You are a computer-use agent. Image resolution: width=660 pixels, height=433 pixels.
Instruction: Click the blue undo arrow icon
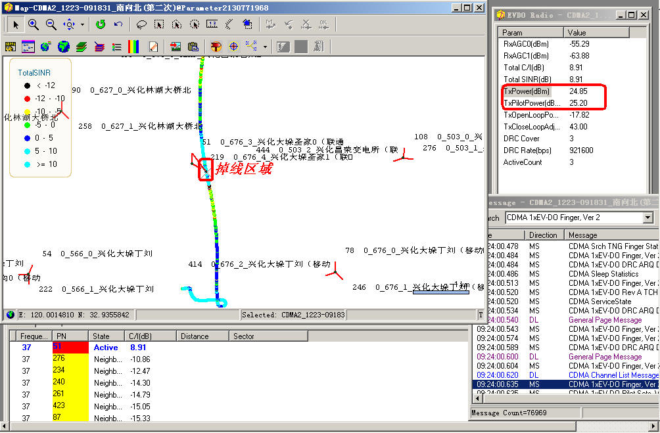pos(118,24)
